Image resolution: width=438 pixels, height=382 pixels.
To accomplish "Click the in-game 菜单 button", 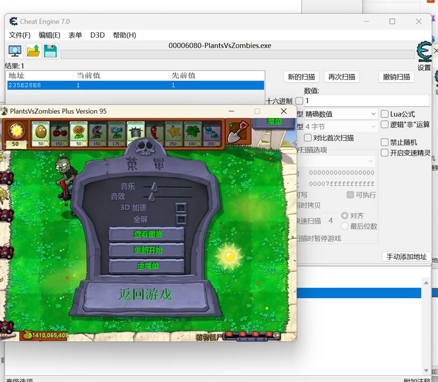I will tap(273, 122).
